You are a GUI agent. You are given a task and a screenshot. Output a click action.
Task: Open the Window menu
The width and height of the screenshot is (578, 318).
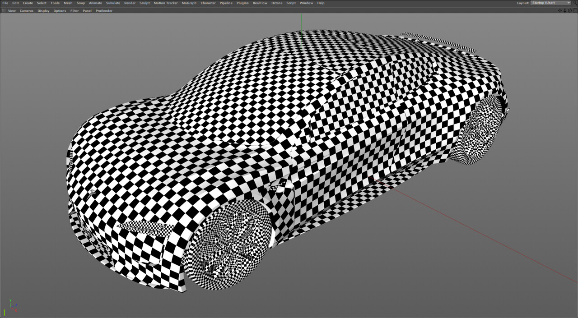pyautogui.click(x=306, y=3)
